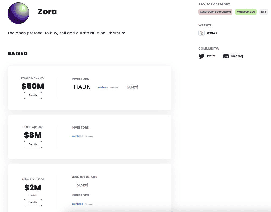Click the Zora purple orb logo
Viewport: 271px width, 212px height.
[x=18, y=13]
